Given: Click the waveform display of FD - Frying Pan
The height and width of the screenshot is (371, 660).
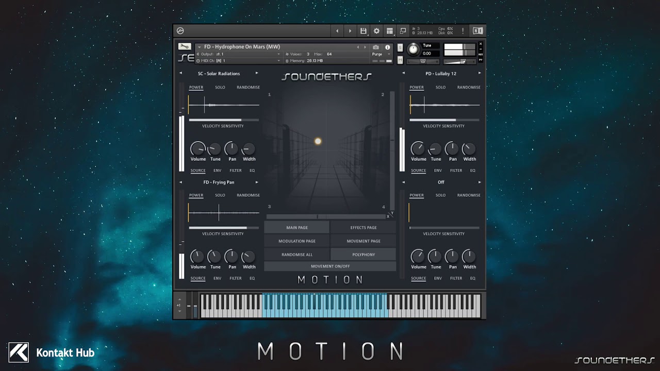Looking at the screenshot, I should coord(224,212).
